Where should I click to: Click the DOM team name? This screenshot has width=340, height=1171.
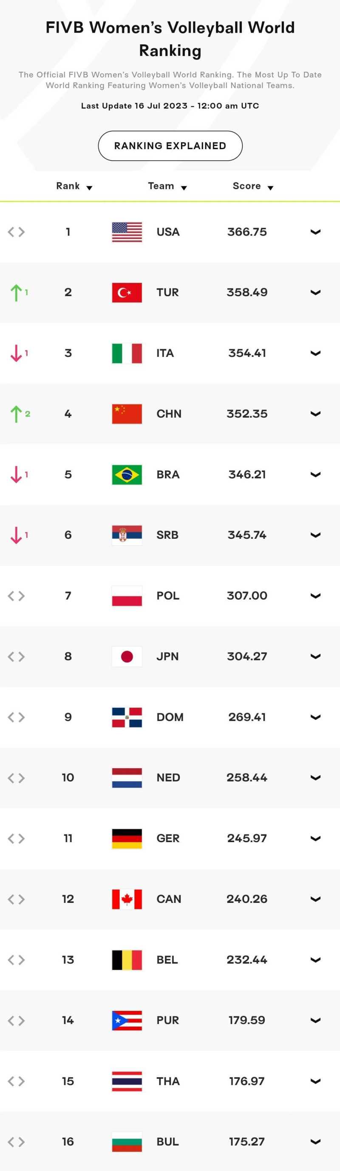coord(170,717)
